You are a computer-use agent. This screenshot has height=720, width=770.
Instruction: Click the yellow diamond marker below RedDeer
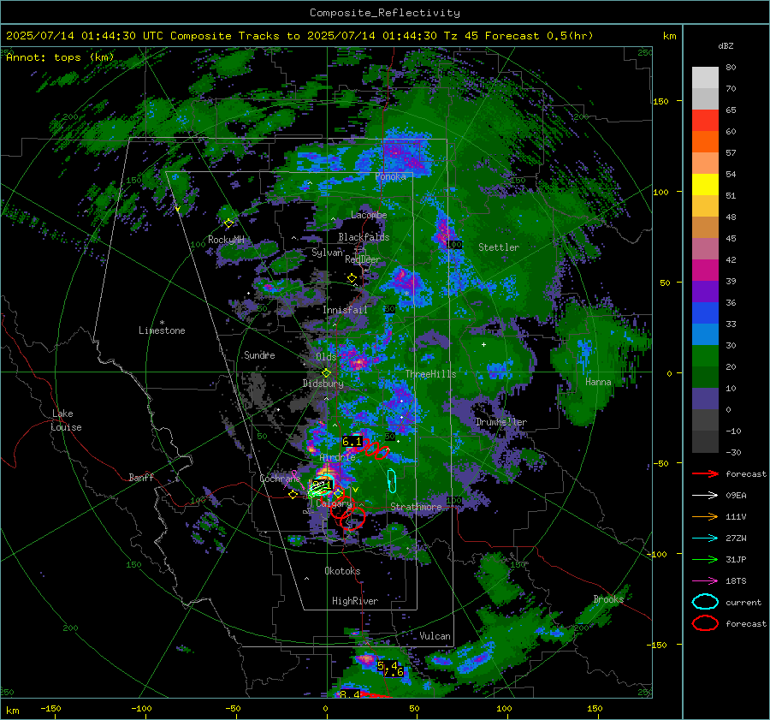[352, 278]
